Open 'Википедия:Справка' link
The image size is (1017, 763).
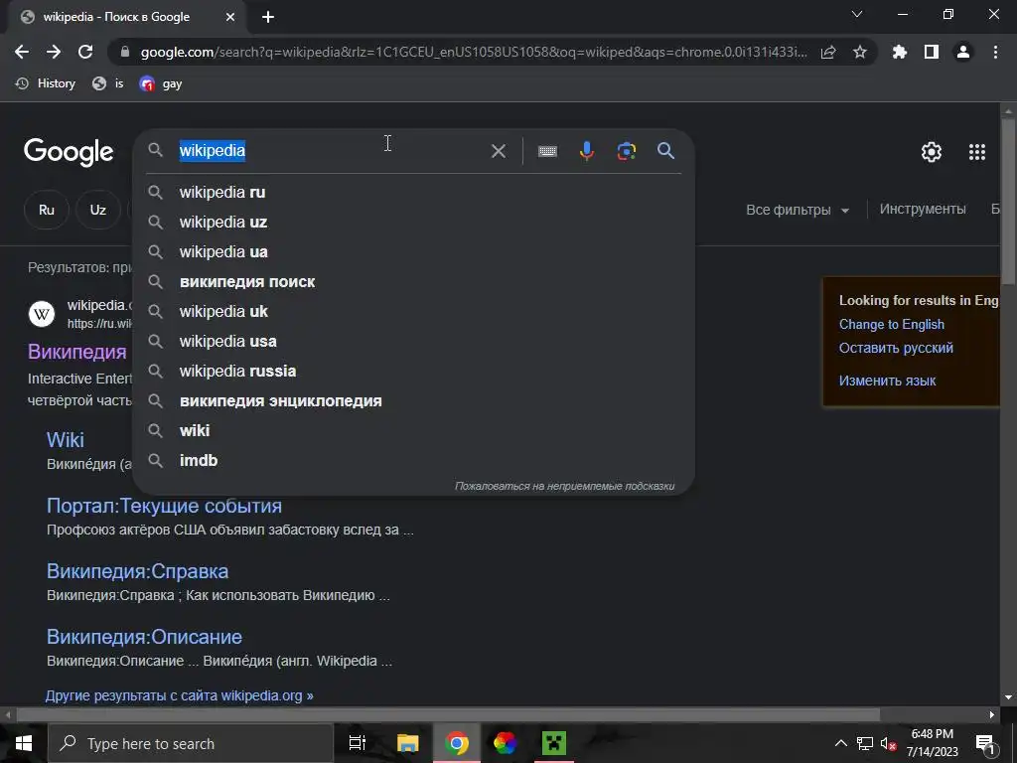tap(137, 571)
